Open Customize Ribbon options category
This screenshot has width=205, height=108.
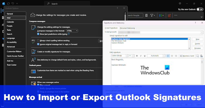coord(16,52)
